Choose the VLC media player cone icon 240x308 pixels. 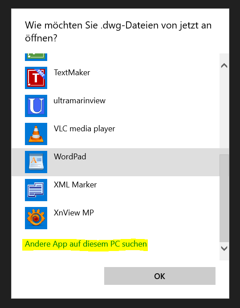pos(36,134)
